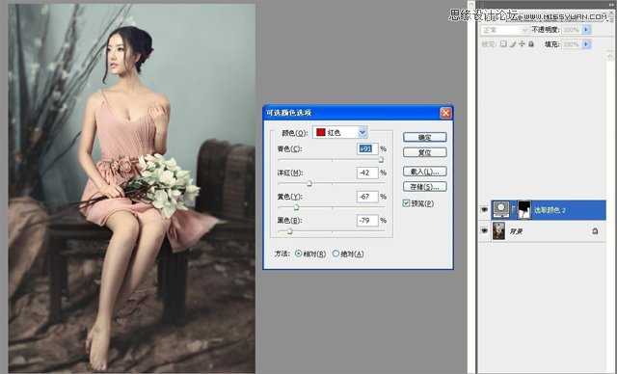Image resolution: width=617 pixels, height=374 pixels.
Task: Click the 青色 (C) percentage input field
Action: pyautogui.click(x=367, y=148)
